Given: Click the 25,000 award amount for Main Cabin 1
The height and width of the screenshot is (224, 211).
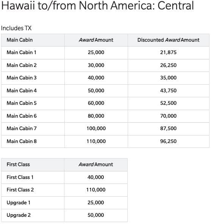Looking at the screenshot, I should click(x=96, y=53).
